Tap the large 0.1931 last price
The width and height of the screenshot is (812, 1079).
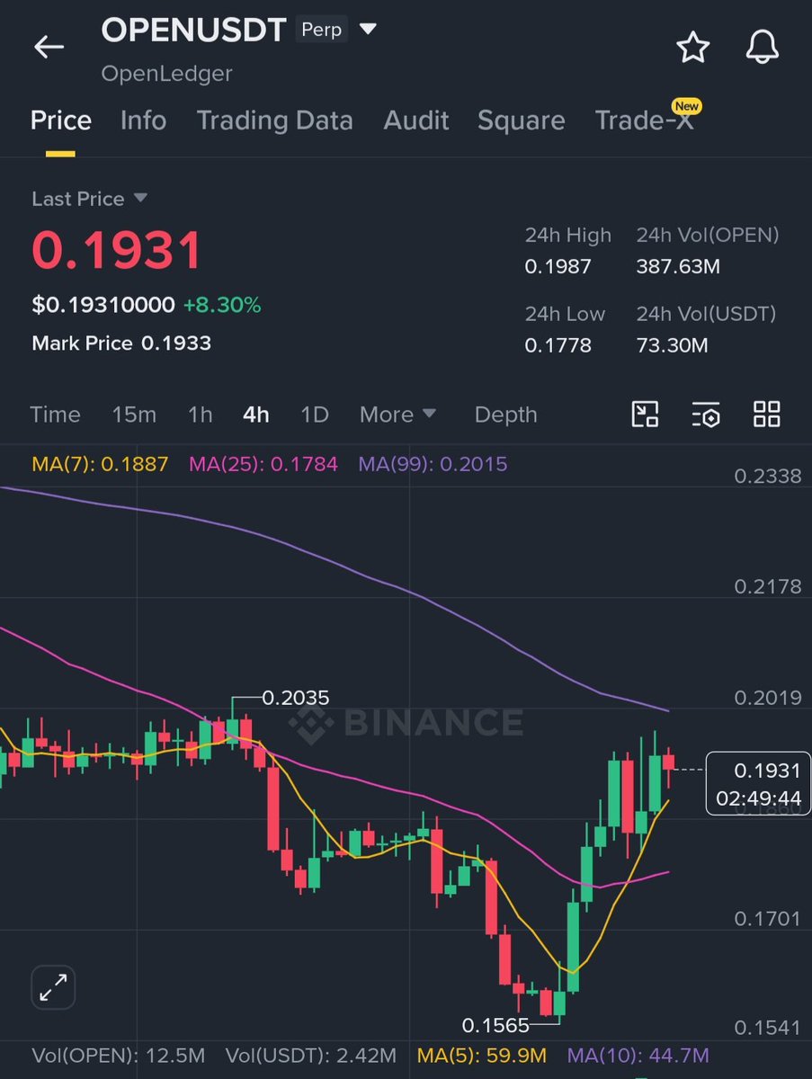[117, 250]
